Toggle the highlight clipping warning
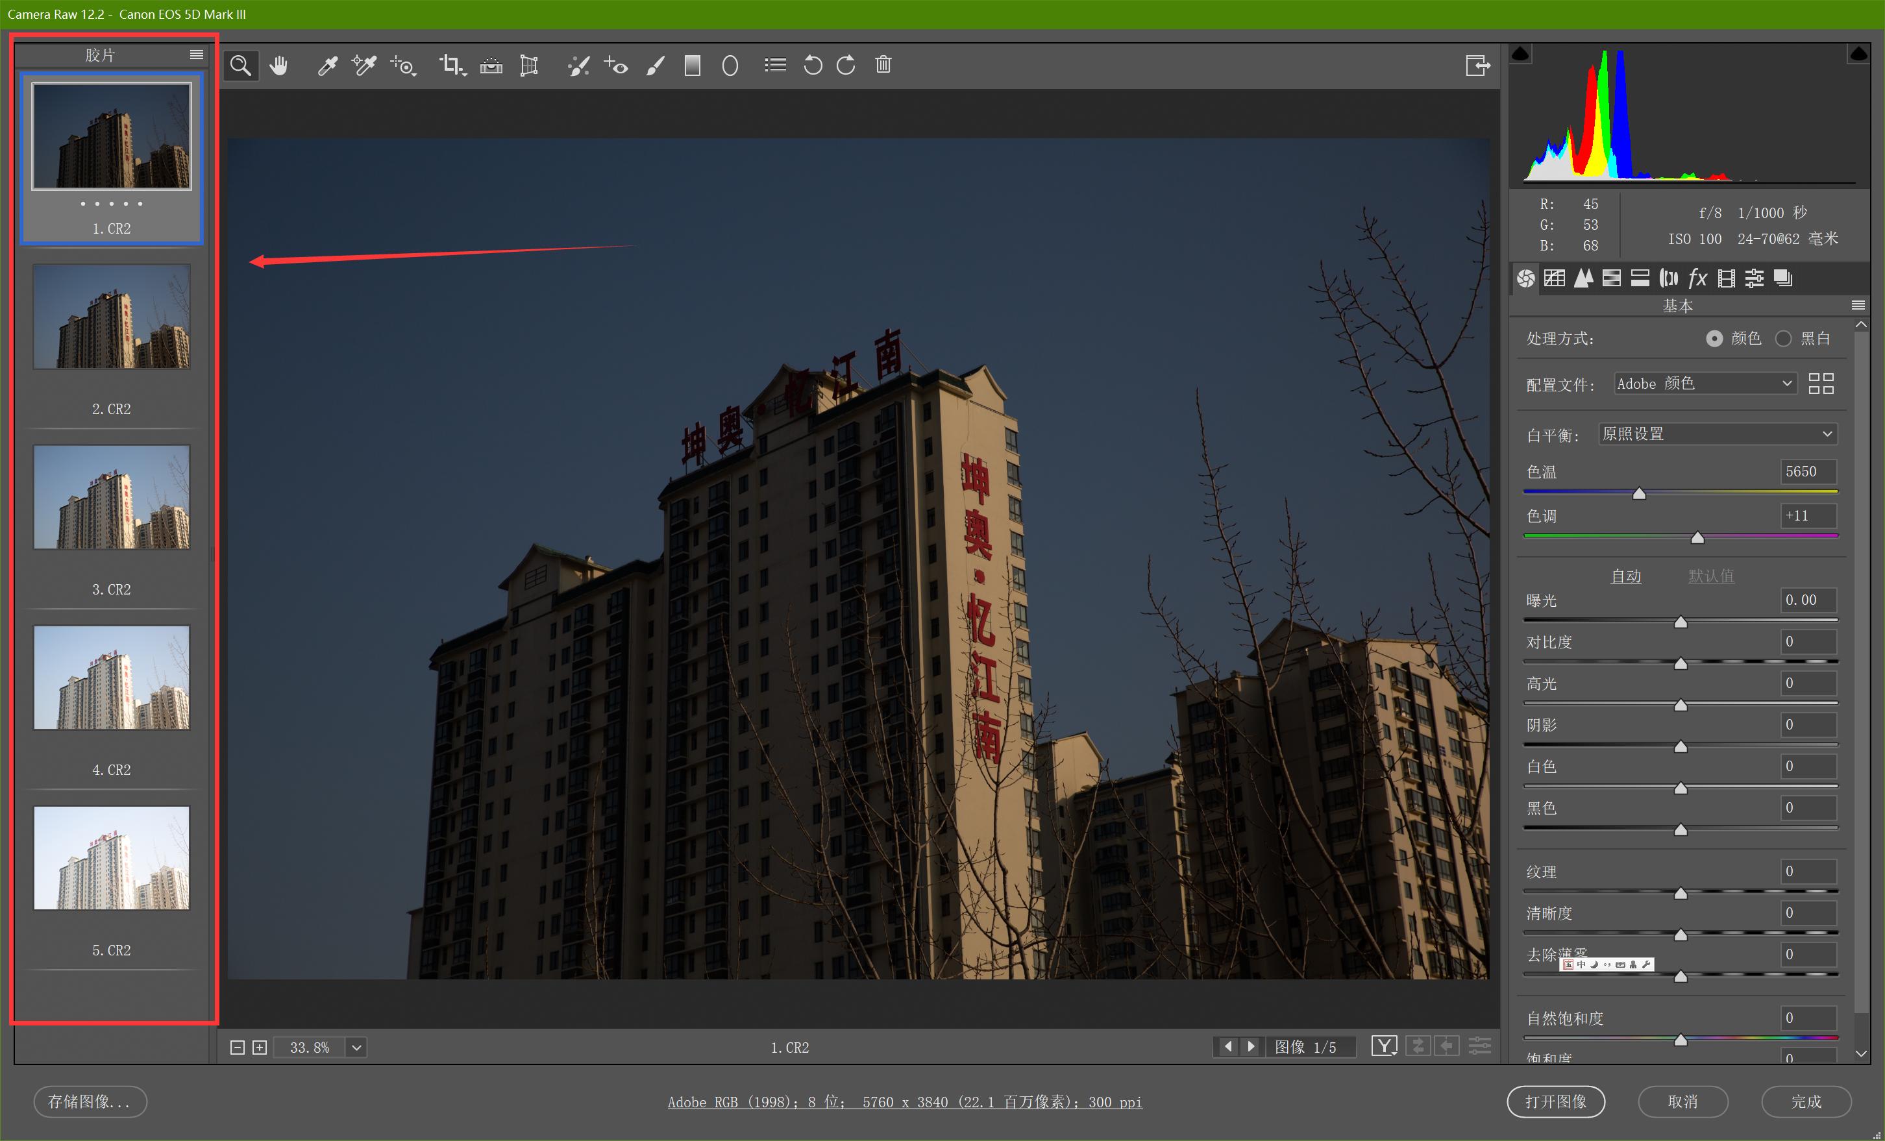Viewport: 1885px width, 1141px height. pos(1858,53)
